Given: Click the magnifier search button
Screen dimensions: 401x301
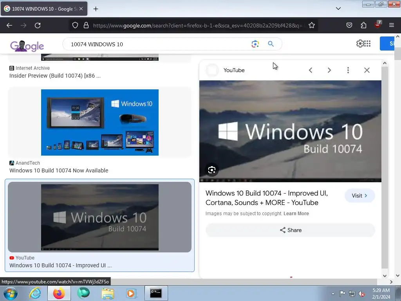Looking at the screenshot, I should point(271,44).
